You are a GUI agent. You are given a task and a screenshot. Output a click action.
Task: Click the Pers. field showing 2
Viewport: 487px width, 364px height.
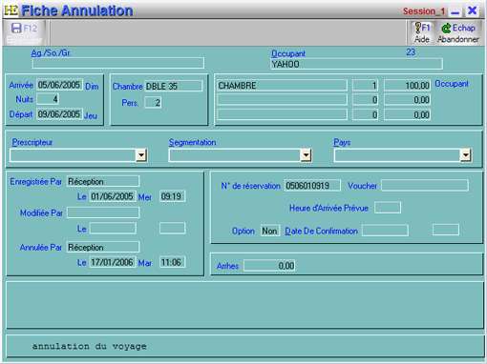click(x=153, y=103)
